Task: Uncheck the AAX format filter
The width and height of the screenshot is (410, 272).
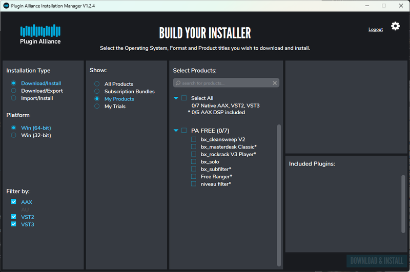Action: point(14,202)
